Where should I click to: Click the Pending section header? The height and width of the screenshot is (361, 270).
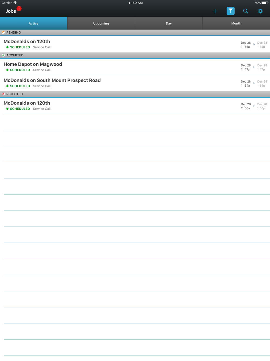click(135, 32)
